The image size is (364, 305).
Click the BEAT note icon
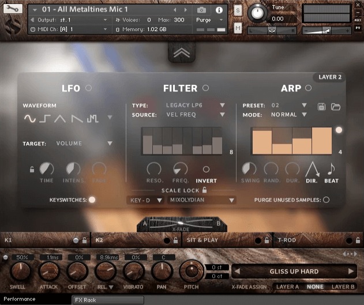[x=331, y=169]
